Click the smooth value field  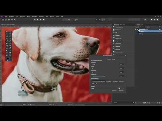click(x=122, y=68)
